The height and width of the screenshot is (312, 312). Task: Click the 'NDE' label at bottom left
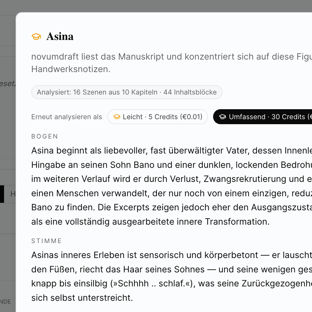click(x=6, y=302)
